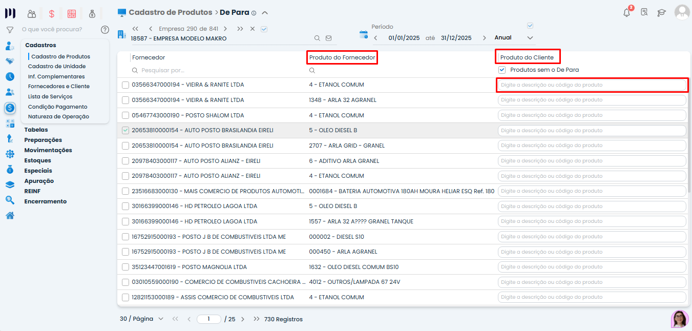This screenshot has width=692, height=331.
Task: Select checkbox for POSTO SHALOM LTDA row
Action: 125,115
